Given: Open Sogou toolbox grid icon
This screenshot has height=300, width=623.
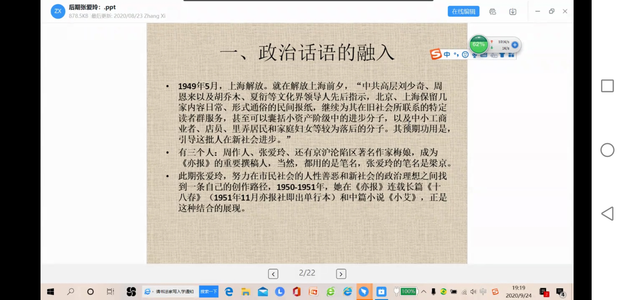Looking at the screenshot, I should click(x=511, y=55).
